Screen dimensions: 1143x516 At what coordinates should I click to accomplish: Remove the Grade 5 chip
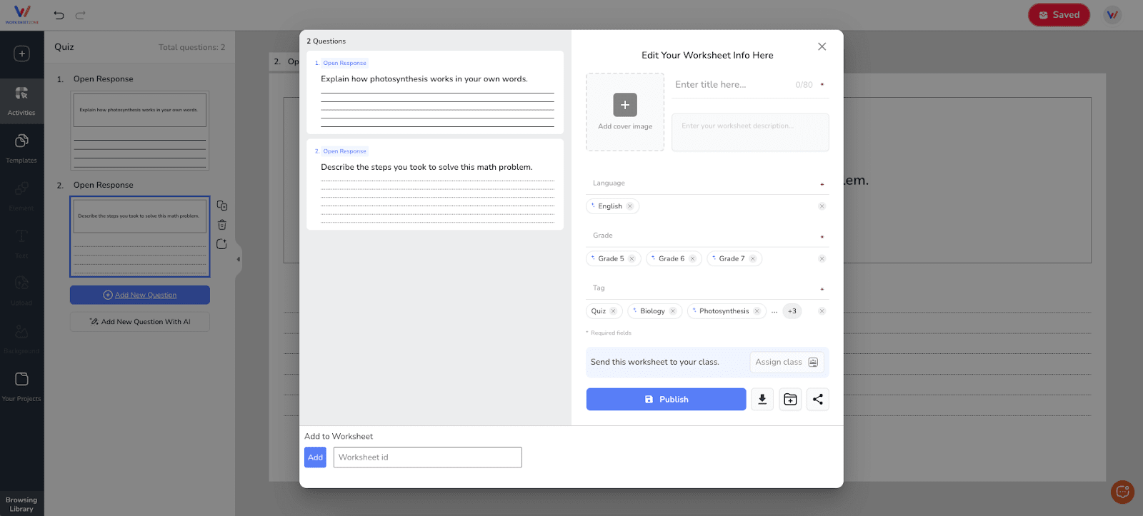[632, 259]
